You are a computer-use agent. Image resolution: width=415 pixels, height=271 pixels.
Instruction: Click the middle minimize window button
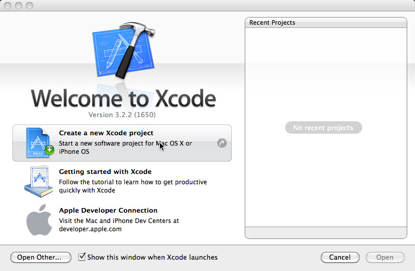[19, 6]
